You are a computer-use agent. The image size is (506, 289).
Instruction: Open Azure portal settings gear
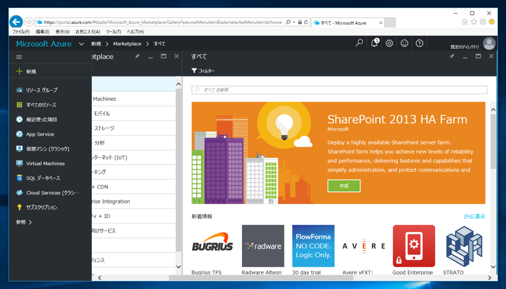coord(389,43)
